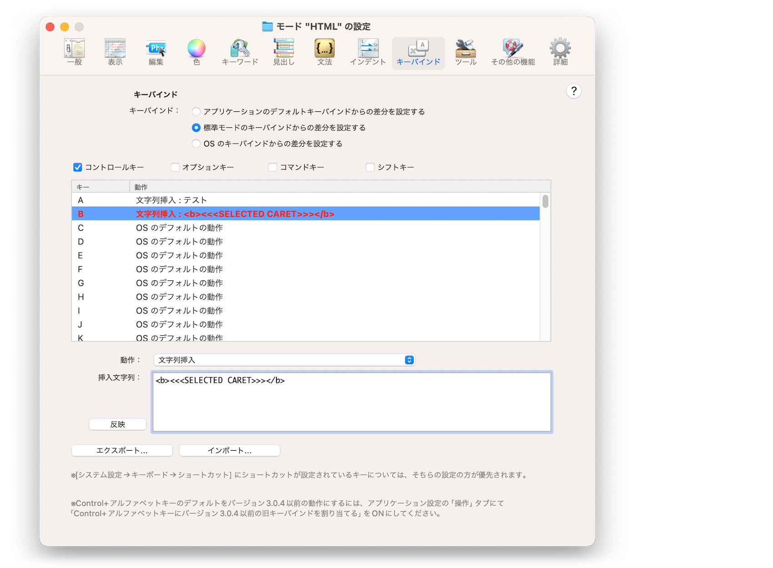The height and width of the screenshot is (568, 773).
Task: Enable the オプションキー checkbox
Action: (175, 167)
